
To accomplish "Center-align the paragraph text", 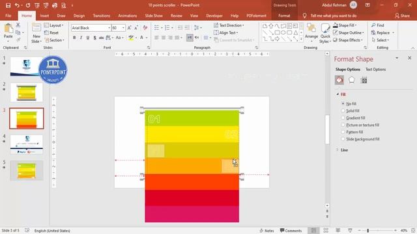I will pyautogui.click(x=164, y=38).
